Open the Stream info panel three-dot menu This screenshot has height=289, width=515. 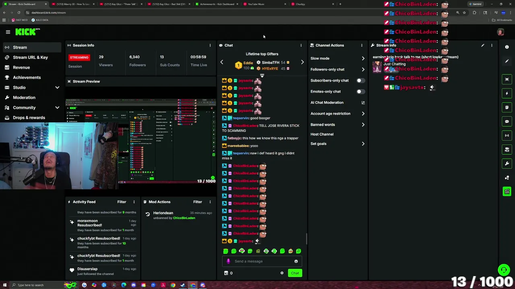pos(491,45)
